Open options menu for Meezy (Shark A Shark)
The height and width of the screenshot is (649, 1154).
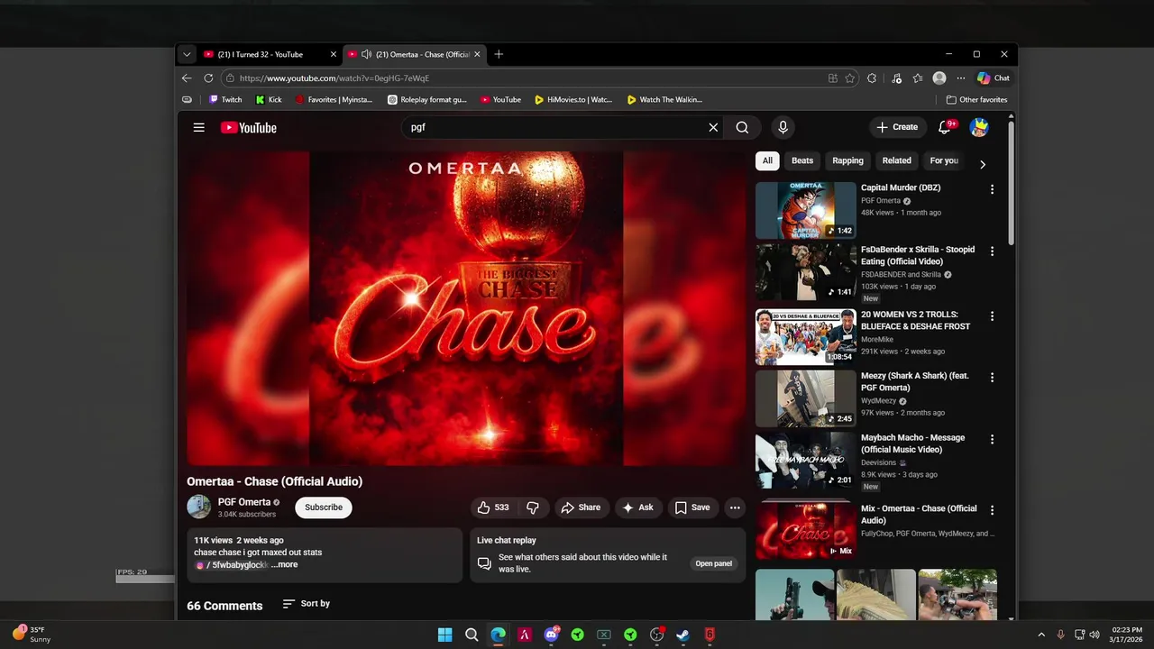coord(992,378)
